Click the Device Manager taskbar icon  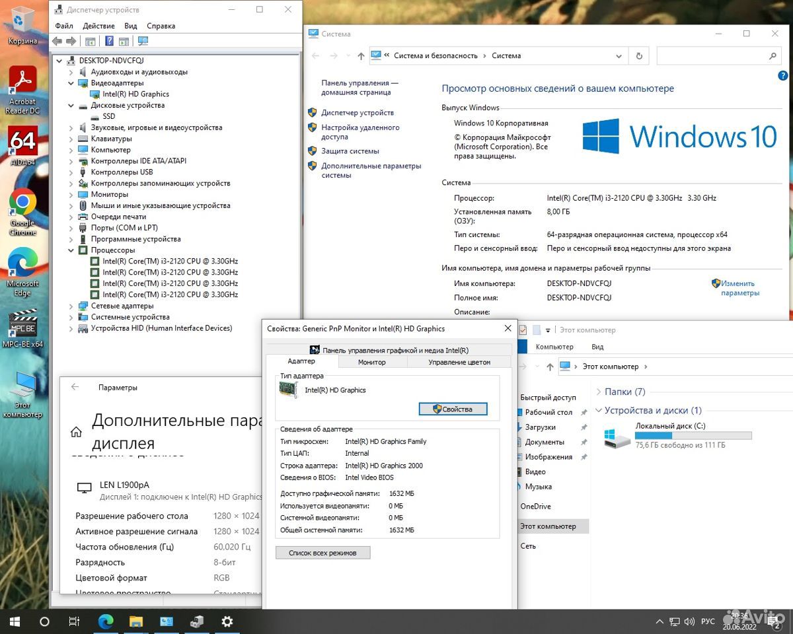197,621
